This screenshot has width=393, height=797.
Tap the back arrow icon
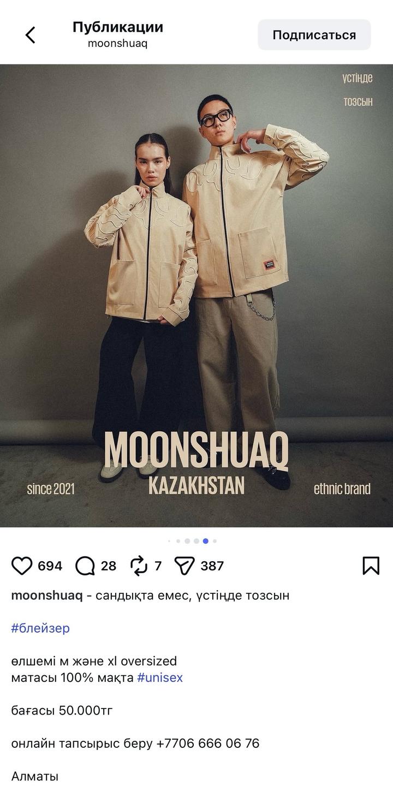point(30,35)
